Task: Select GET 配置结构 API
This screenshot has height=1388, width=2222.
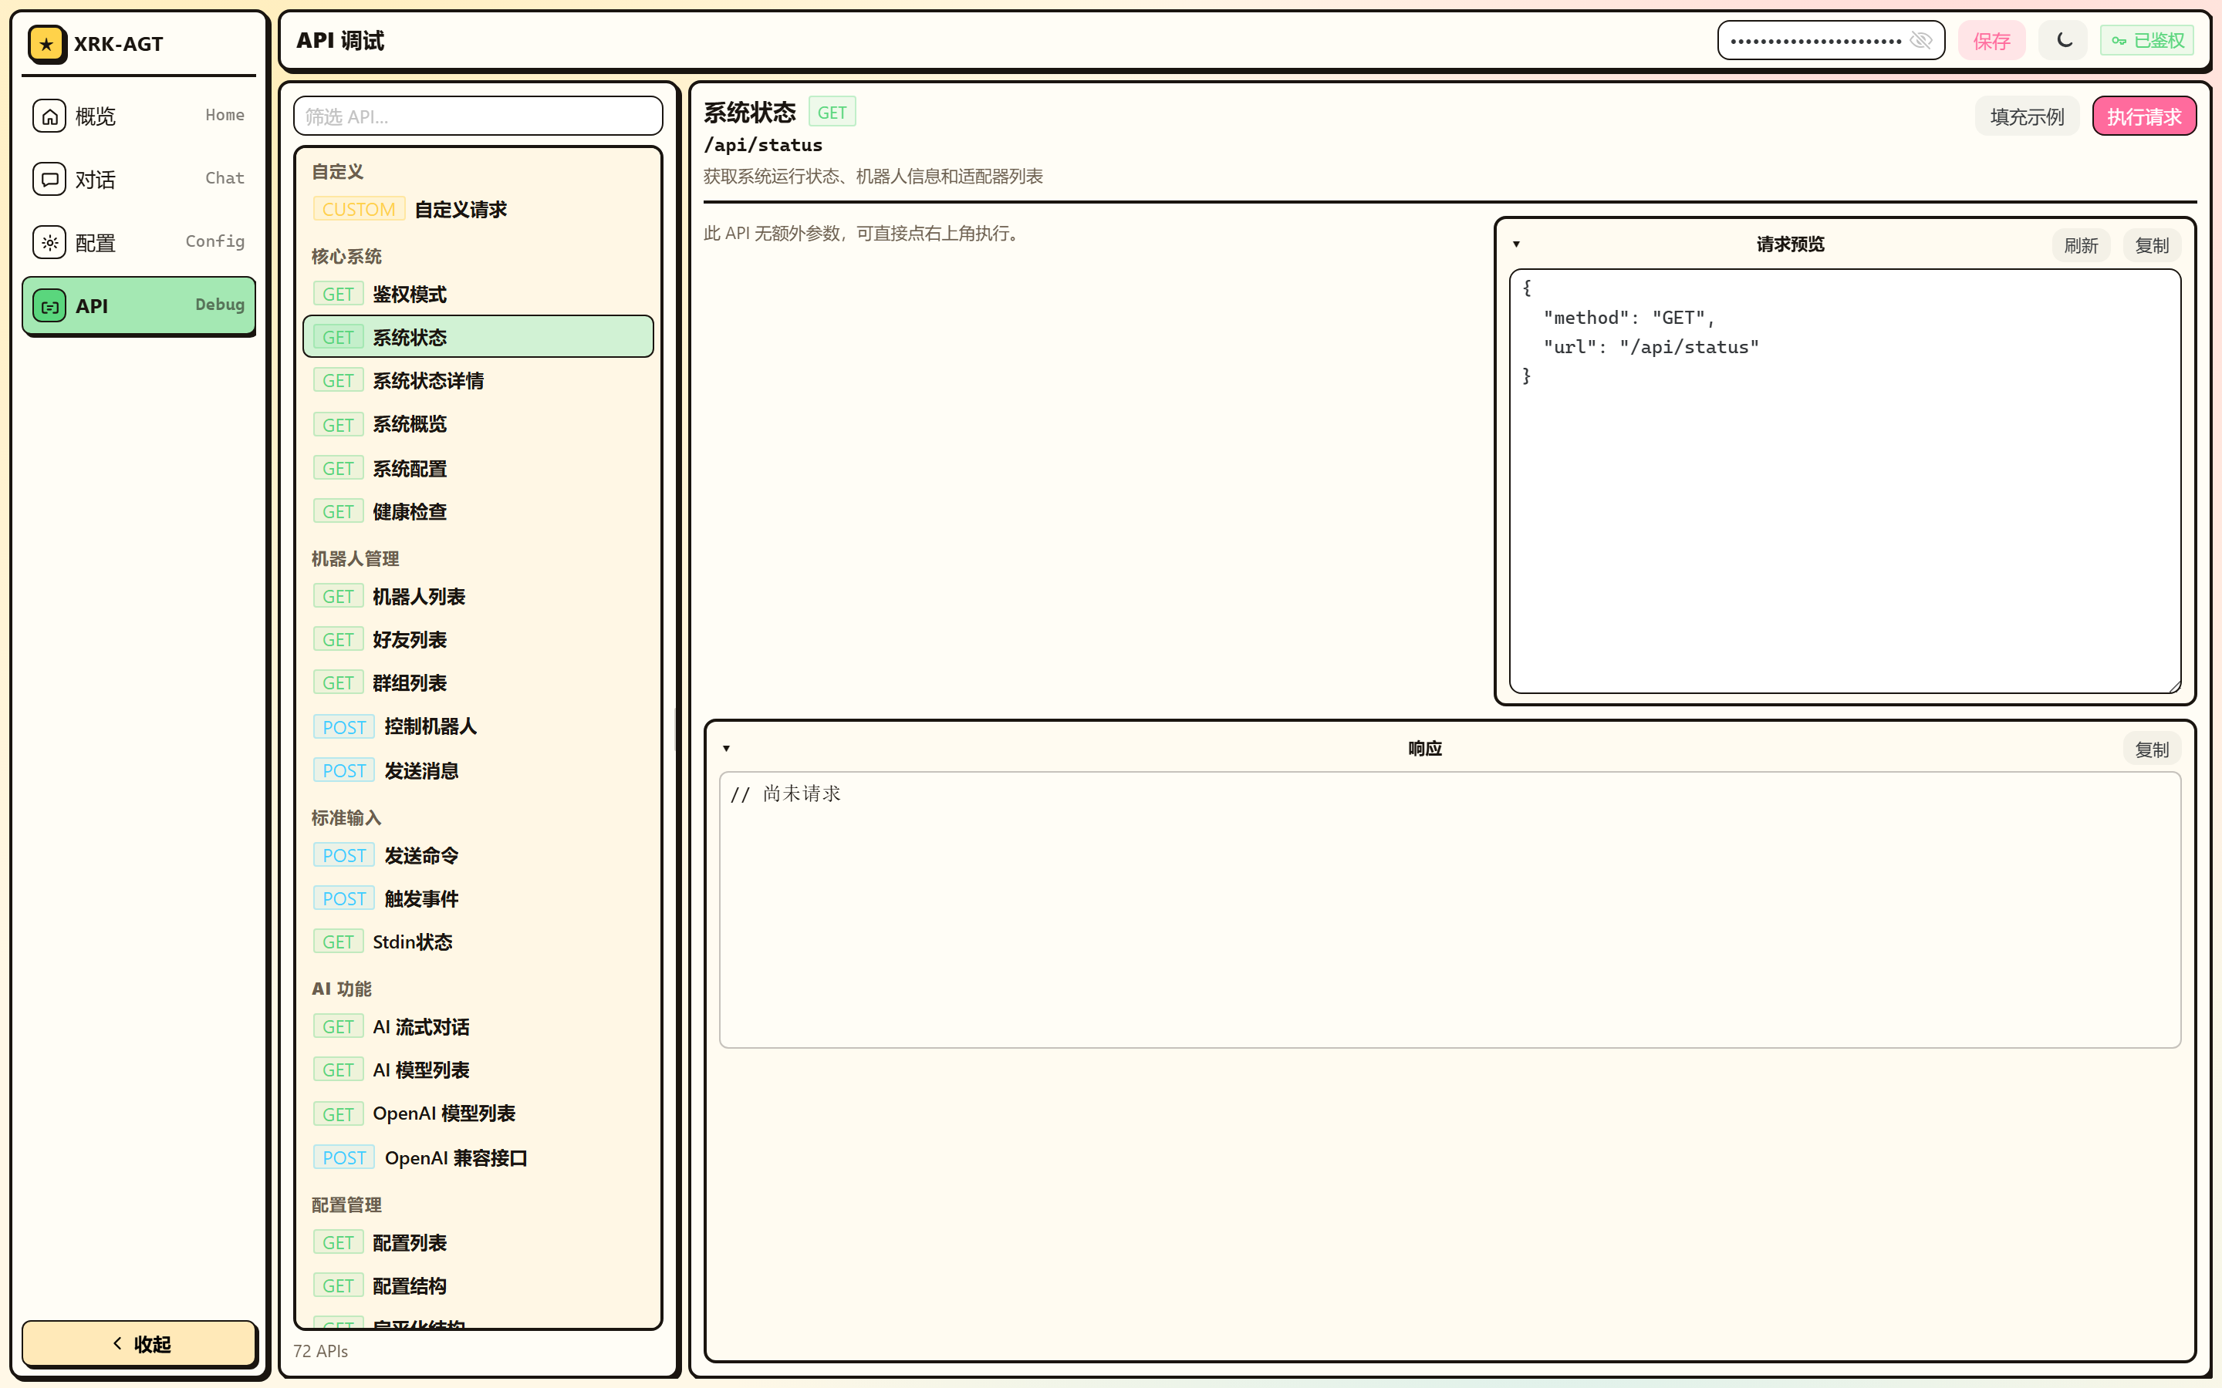Action: 478,1286
